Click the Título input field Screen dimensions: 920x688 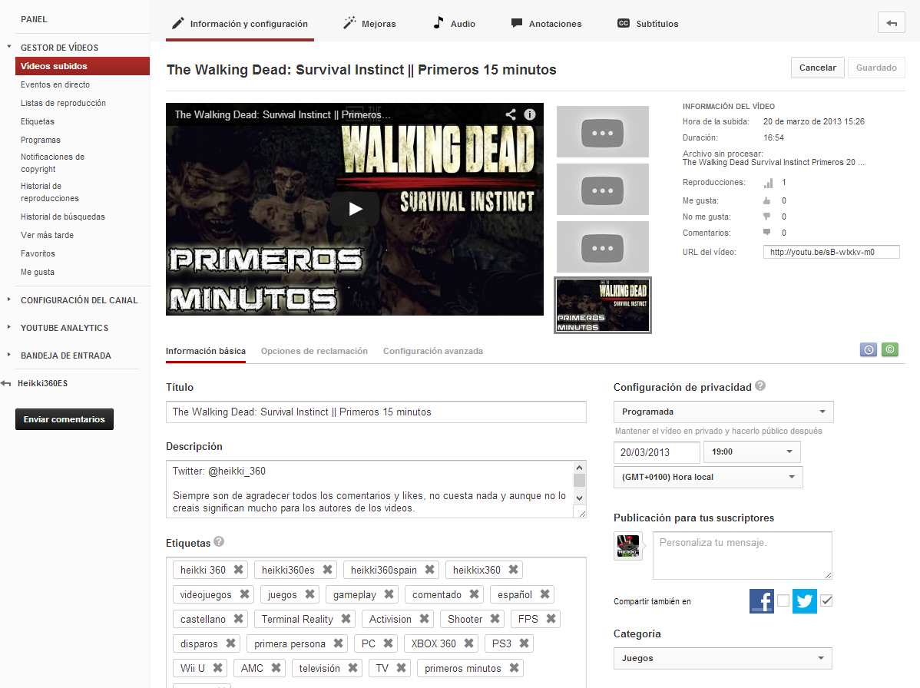pyautogui.click(x=376, y=412)
